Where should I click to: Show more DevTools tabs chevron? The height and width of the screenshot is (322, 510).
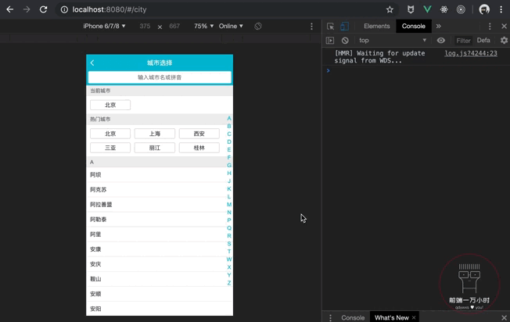coord(439,27)
